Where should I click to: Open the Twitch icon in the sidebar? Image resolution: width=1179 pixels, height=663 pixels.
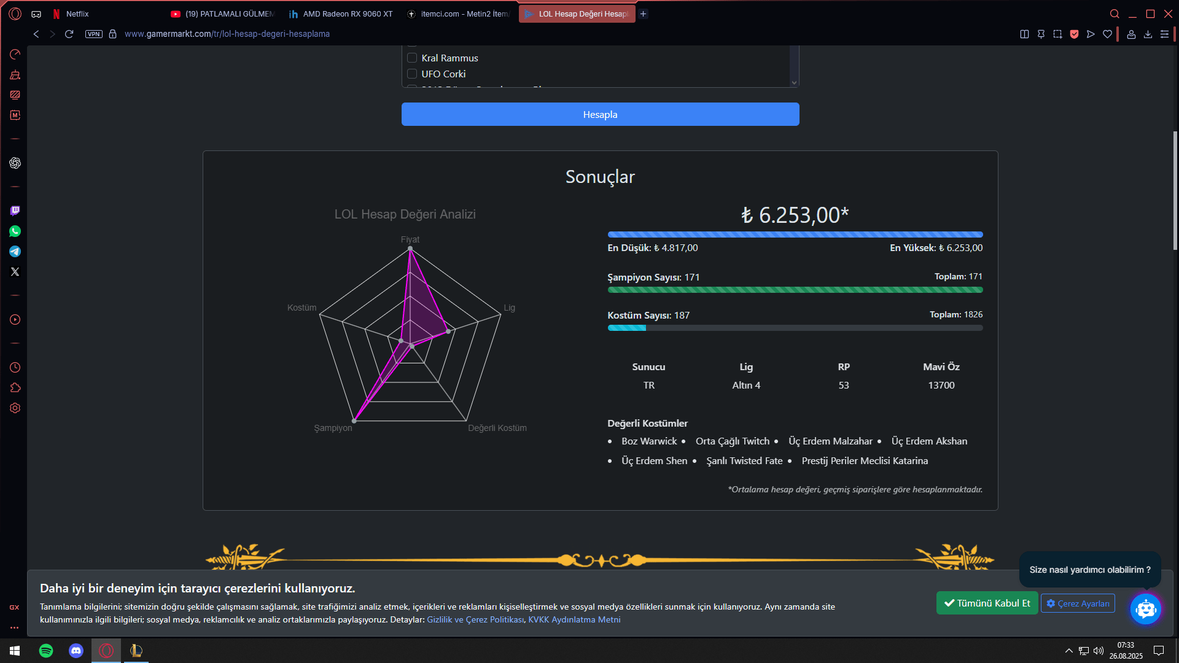(x=15, y=211)
